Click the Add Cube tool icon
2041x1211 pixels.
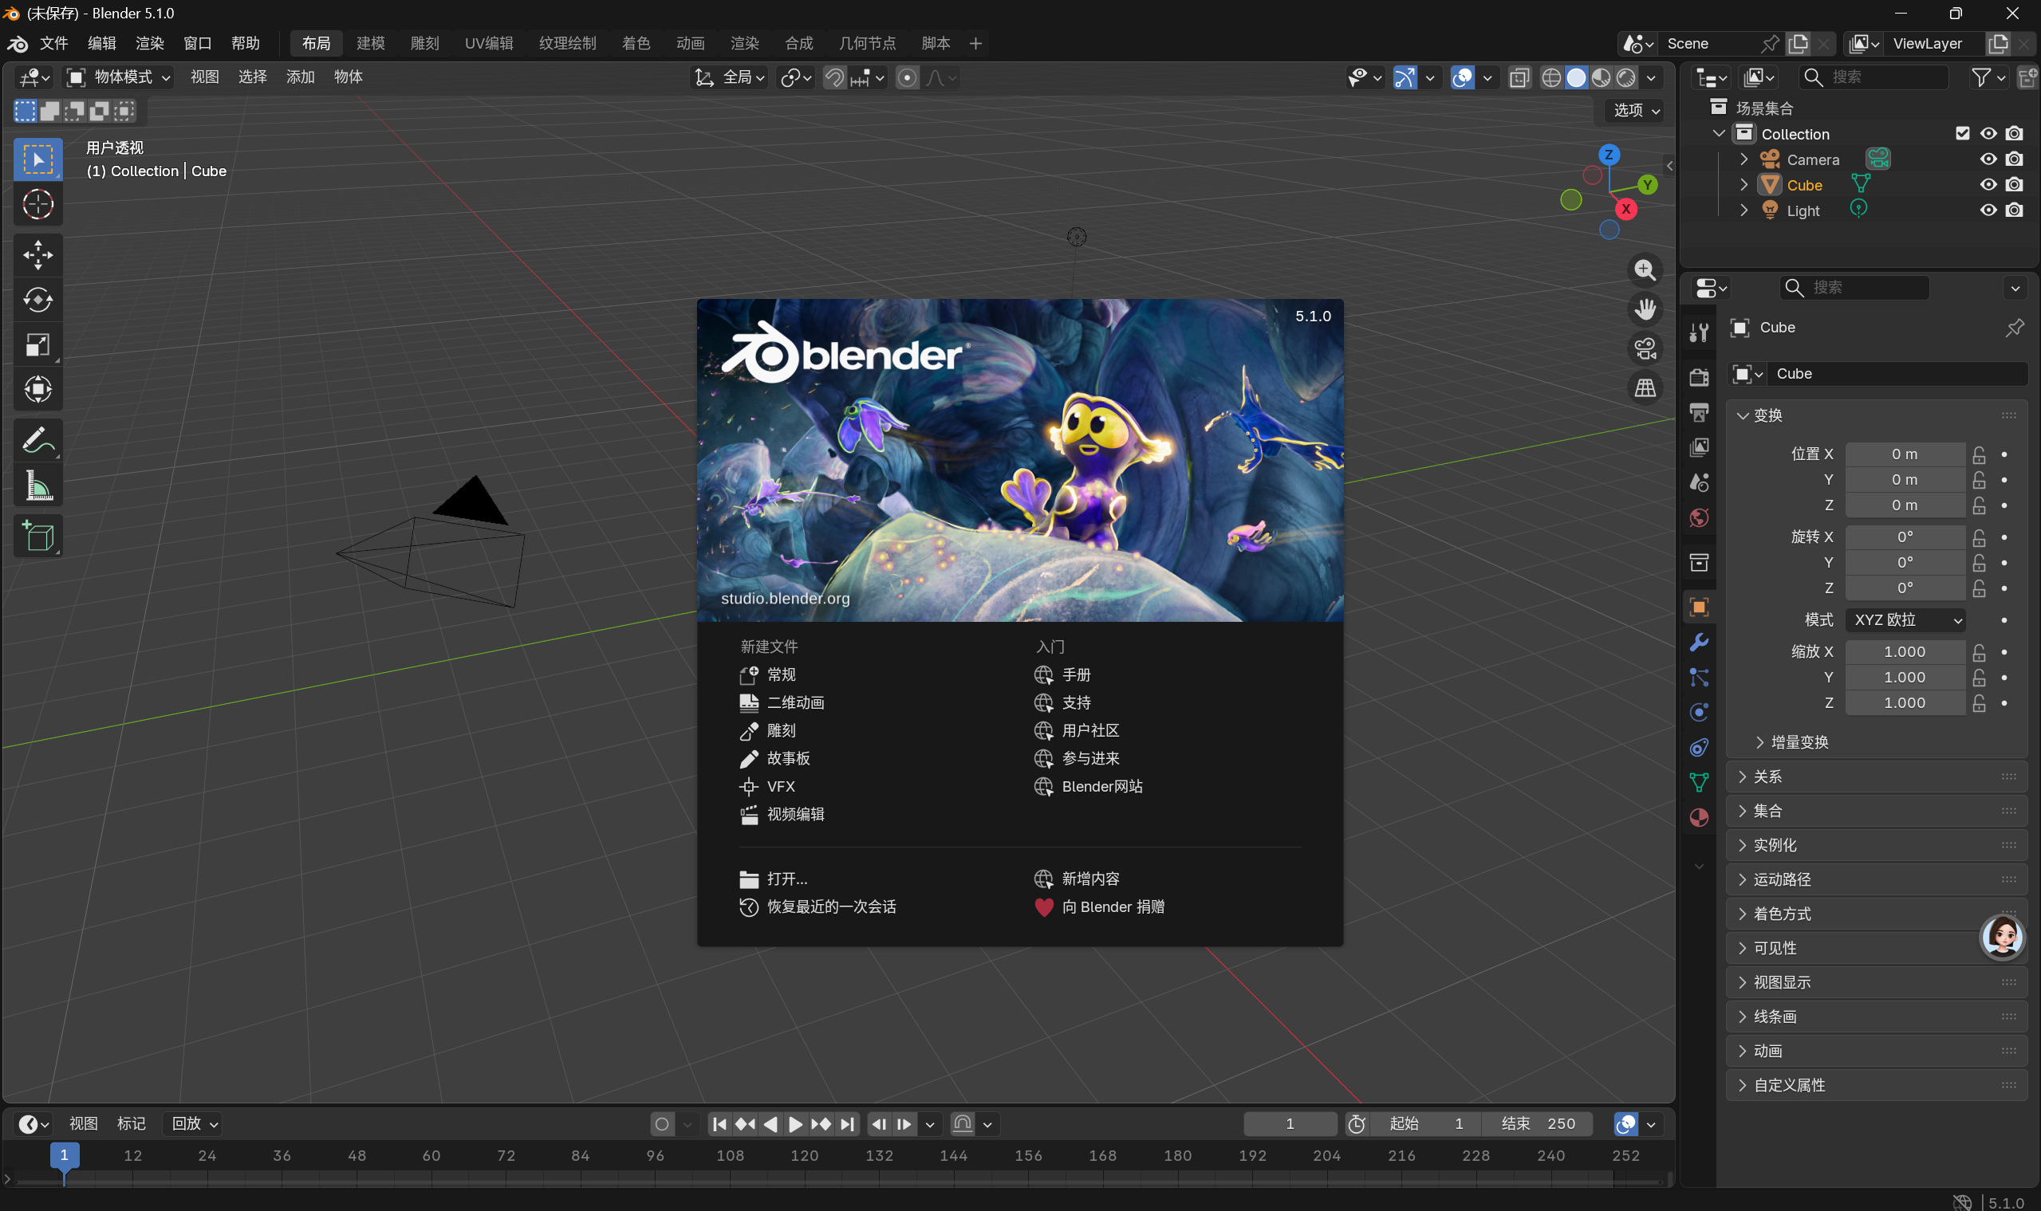[37, 536]
